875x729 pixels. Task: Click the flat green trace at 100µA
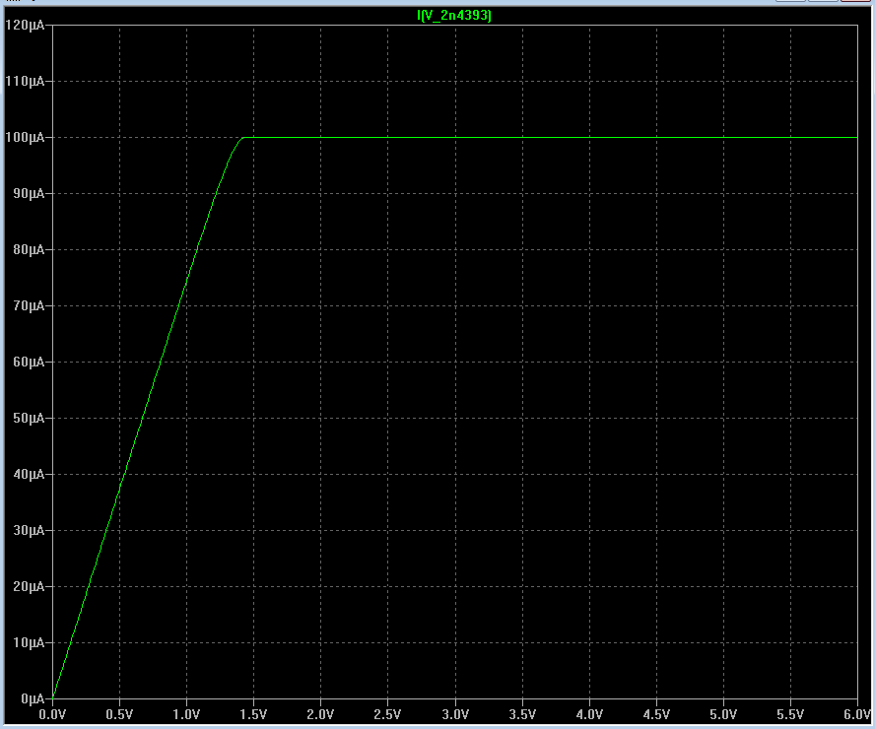[x=550, y=137]
